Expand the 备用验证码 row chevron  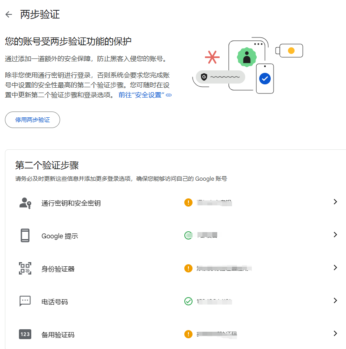click(x=335, y=334)
